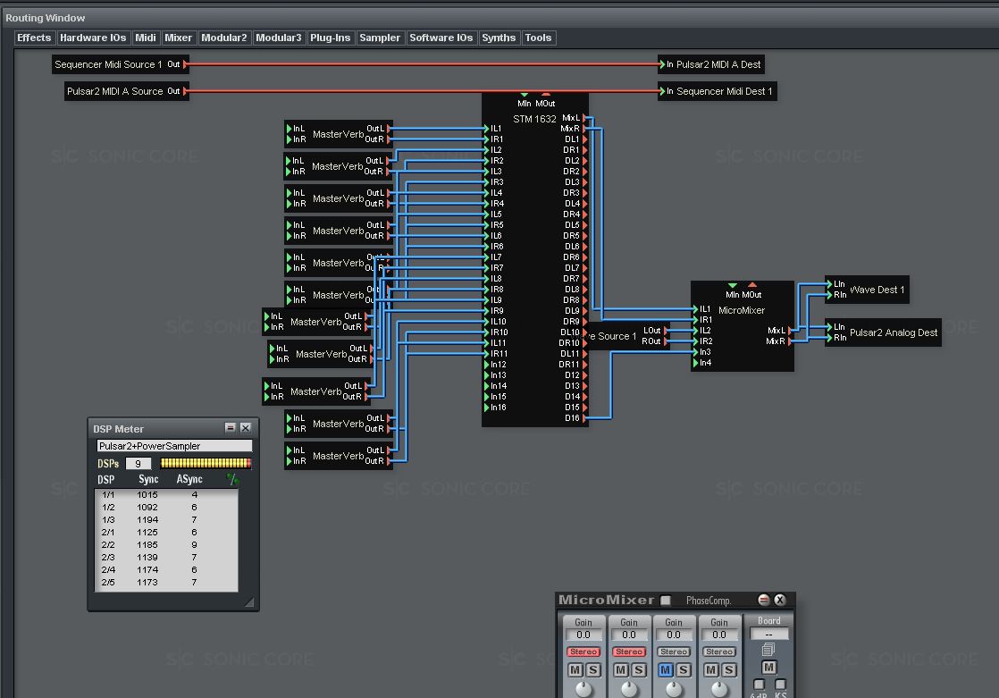Select the STM 1632 module label

tap(534, 119)
